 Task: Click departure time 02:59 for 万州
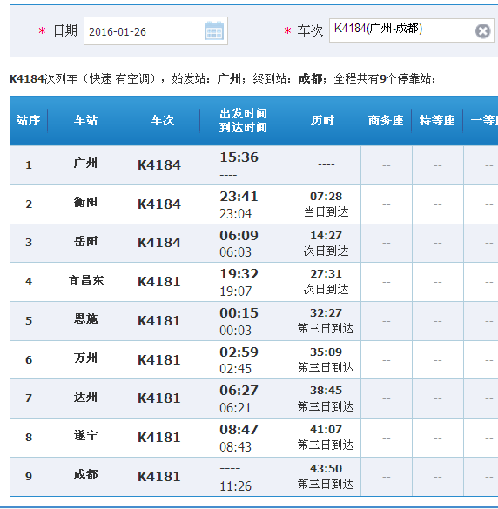pyautogui.click(x=239, y=352)
